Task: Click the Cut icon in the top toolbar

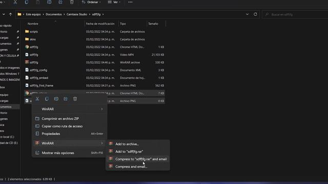Action: pos(15,2)
